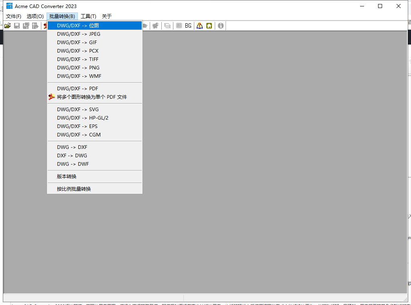Click the 关于 menu item
The height and width of the screenshot is (305, 411).
pyautogui.click(x=106, y=16)
